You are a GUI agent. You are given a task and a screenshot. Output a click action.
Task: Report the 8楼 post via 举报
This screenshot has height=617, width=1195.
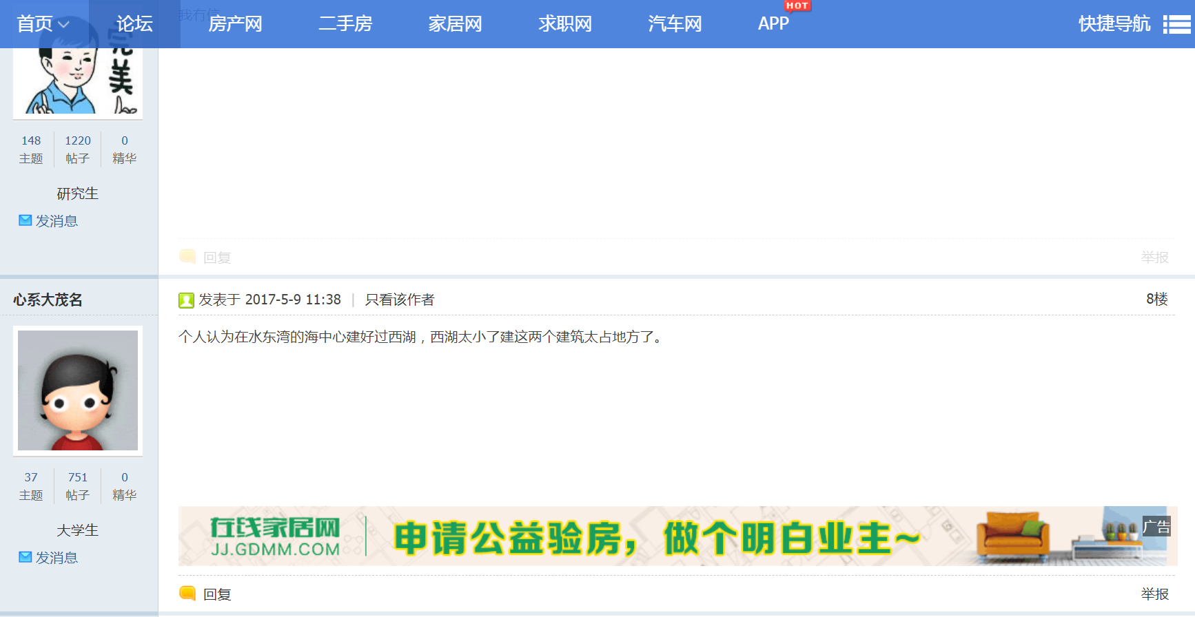1154,594
